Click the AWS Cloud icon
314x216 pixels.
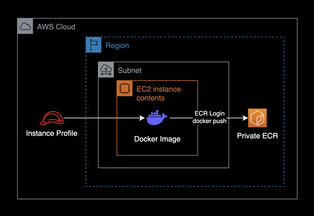25,26
